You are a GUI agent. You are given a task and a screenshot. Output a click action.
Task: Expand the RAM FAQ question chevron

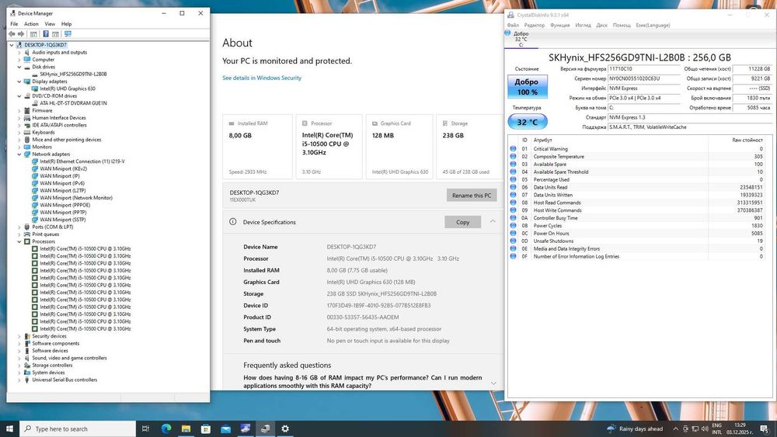493,383
